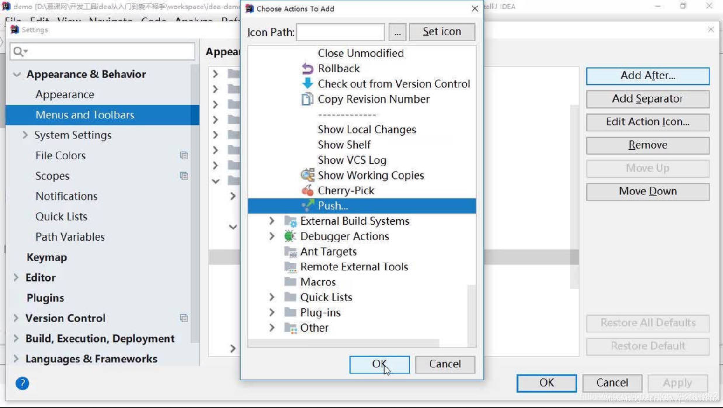The height and width of the screenshot is (408, 723).
Task: Expand Plug-ins node
Action: 272,312
